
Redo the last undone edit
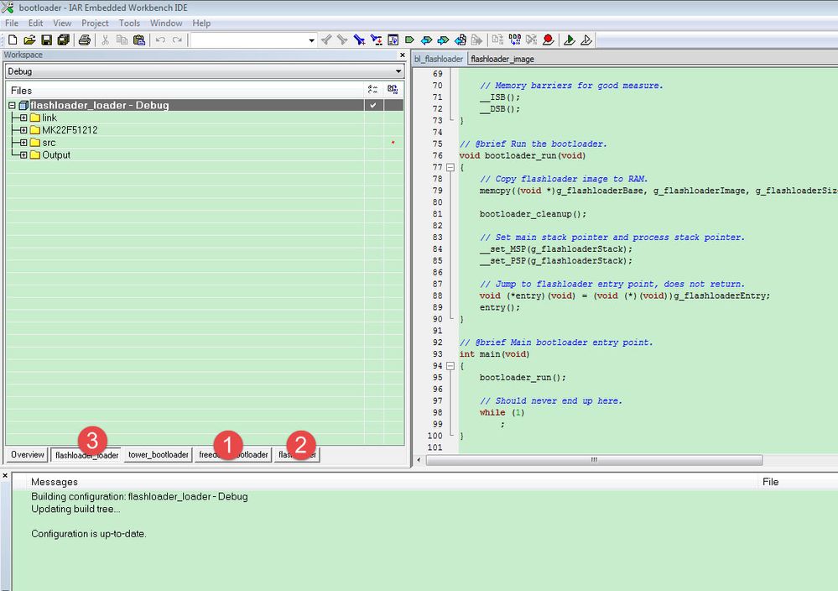coord(178,40)
